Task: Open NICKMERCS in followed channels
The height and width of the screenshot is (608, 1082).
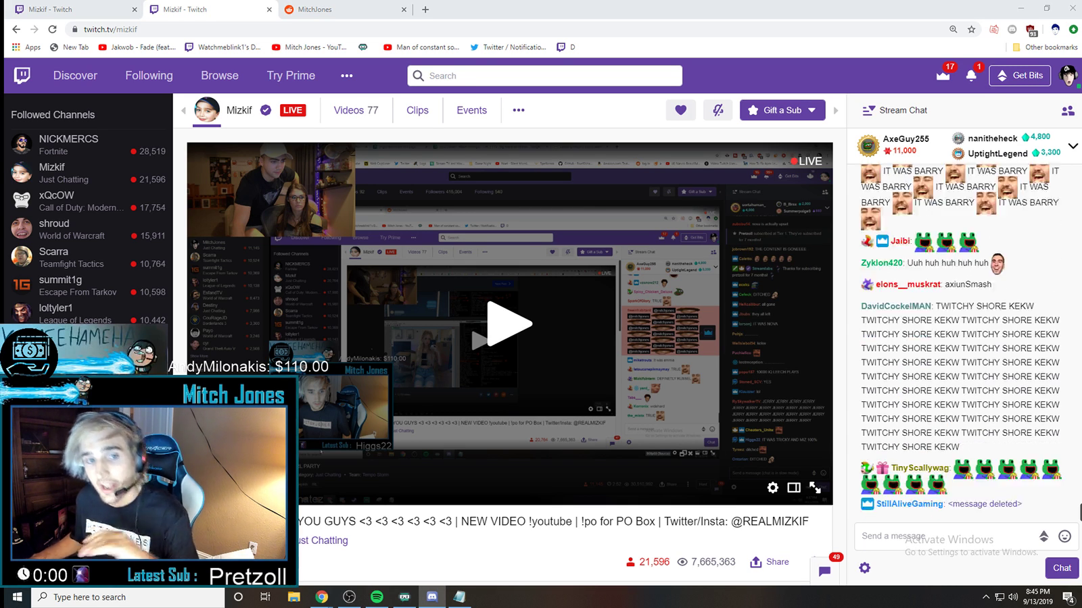Action: [88, 145]
